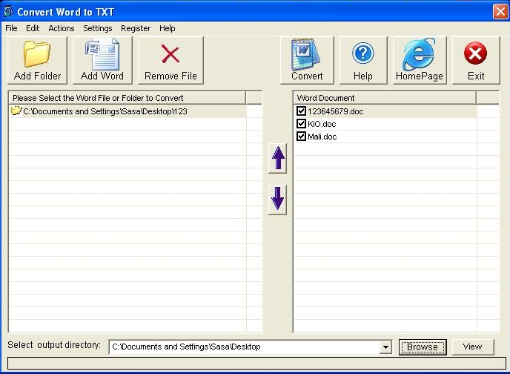Viewport: 510px width, 374px height.
Task: Open the Help menu in the menu bar
Action: [168, 28]
